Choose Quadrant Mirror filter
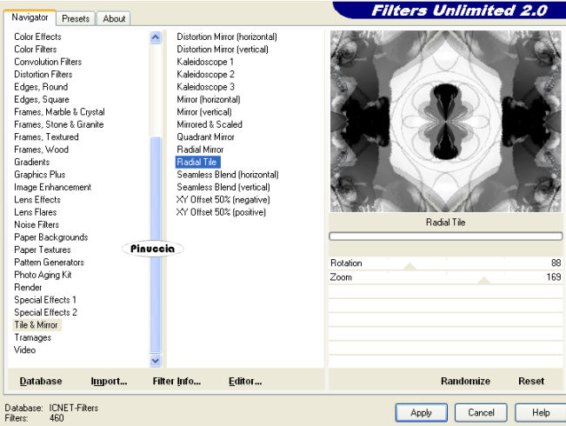This screenshot has width=566, height=426. (x=205, y=136)
